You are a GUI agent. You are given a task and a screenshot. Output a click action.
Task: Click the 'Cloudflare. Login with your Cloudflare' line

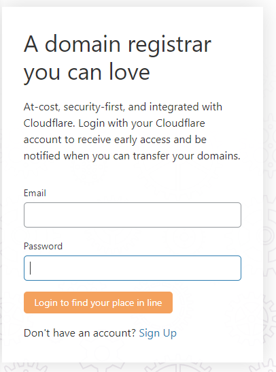114,123
